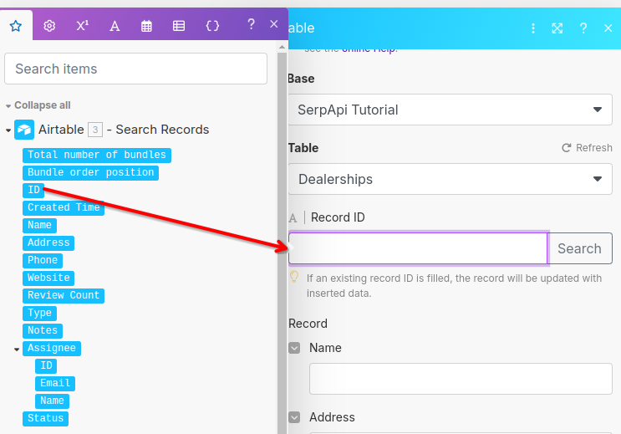Toggle the Address field checkbox

294,417
